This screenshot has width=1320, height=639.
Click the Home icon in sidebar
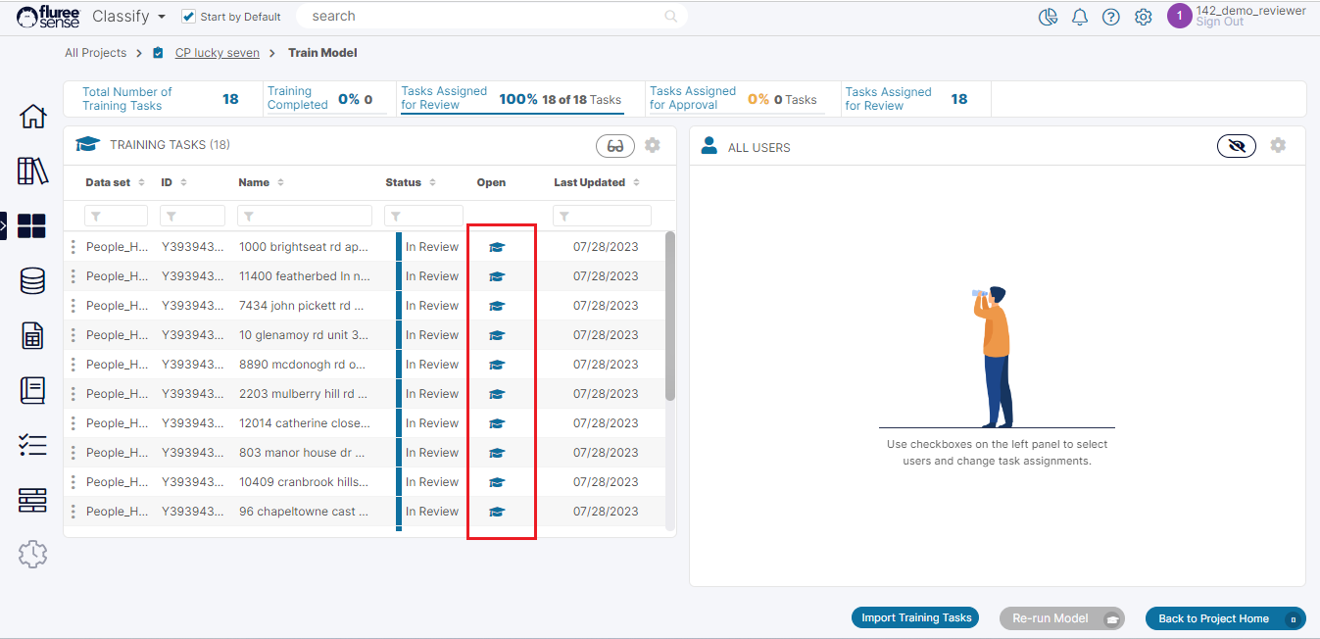pyautogui.click(x=32, y=117)
